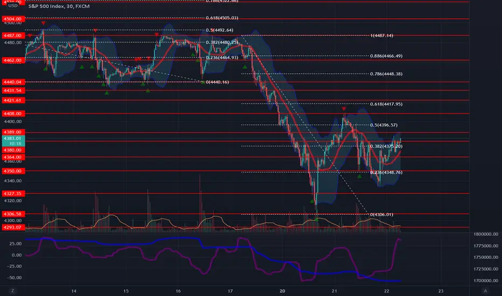
Task: Select the 0.382(4480.25) Fibonacci level label
Action: [222, 42]
